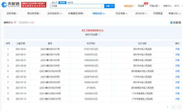
Task: Click the 执行标的 column header
Action: pos(91,44)
